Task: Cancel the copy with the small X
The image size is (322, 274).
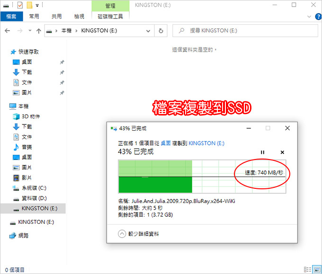Action: point(282,152)
